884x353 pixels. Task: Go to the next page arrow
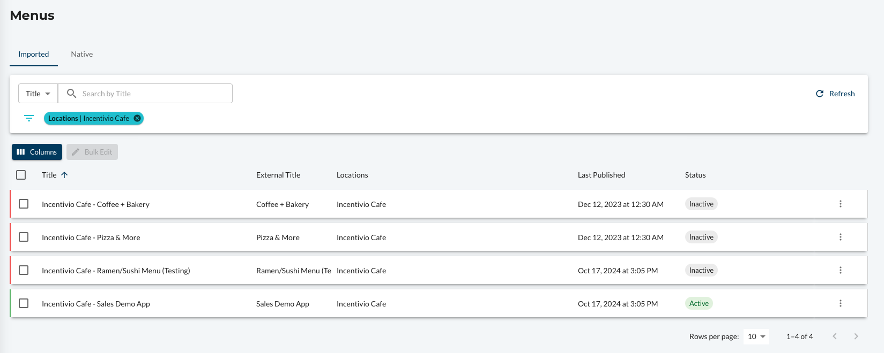pos(856,336)
